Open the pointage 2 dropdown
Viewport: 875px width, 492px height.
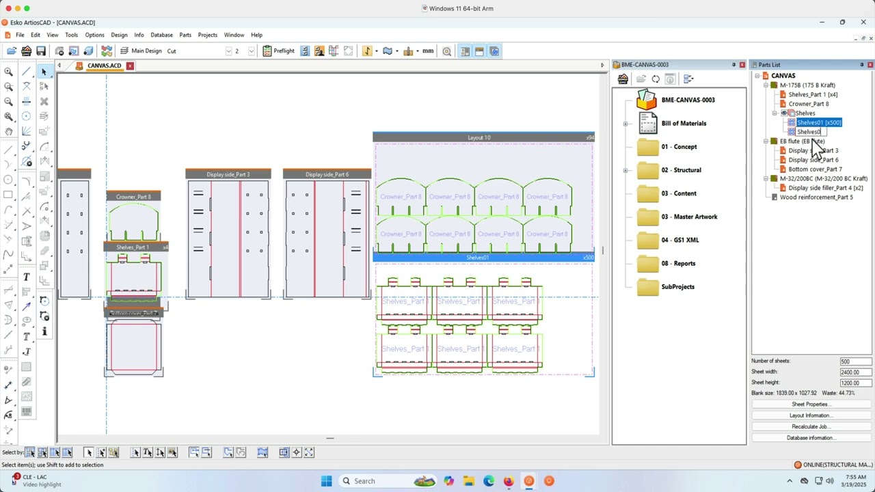(251, 51)
